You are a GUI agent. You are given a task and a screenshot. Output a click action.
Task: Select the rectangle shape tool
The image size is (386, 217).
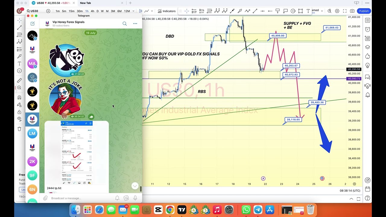(301, 11)
